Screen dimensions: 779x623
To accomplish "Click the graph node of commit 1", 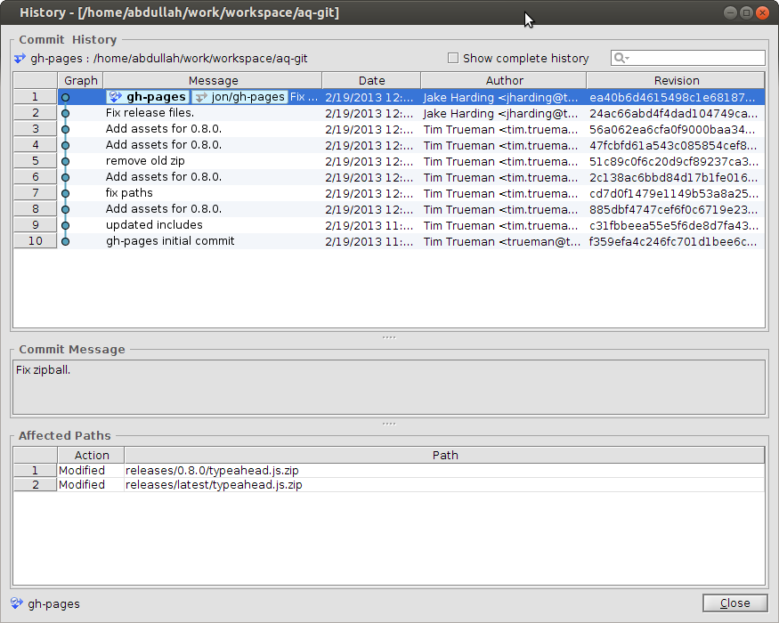I will click(x=65, y=97).
